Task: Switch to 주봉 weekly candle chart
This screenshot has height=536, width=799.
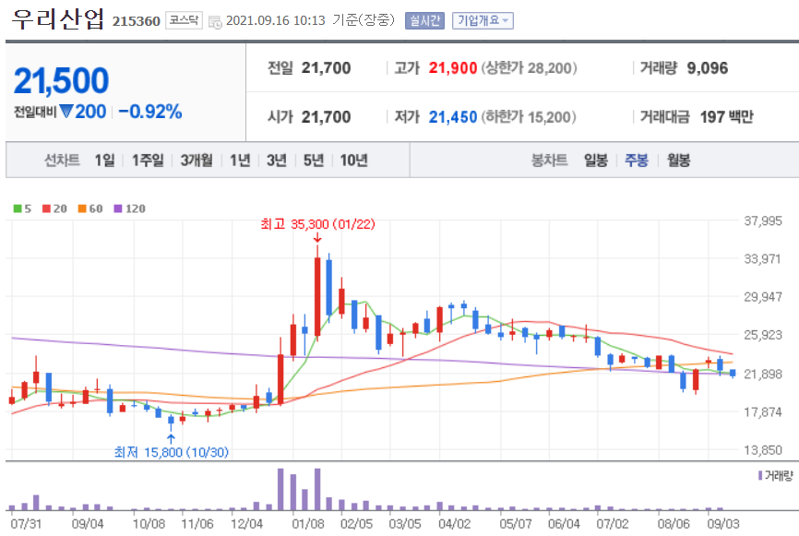Action: [x=637, y=161]
